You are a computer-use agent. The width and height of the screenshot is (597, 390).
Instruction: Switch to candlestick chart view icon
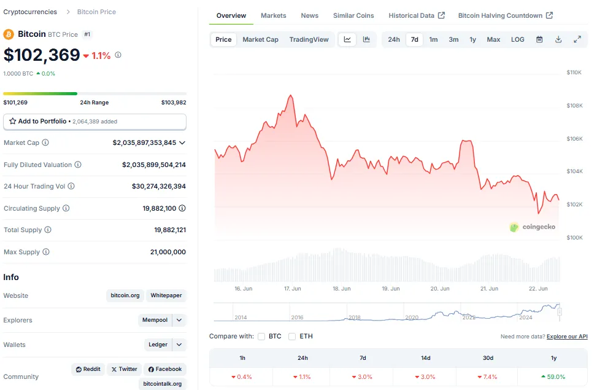[366, 39]
